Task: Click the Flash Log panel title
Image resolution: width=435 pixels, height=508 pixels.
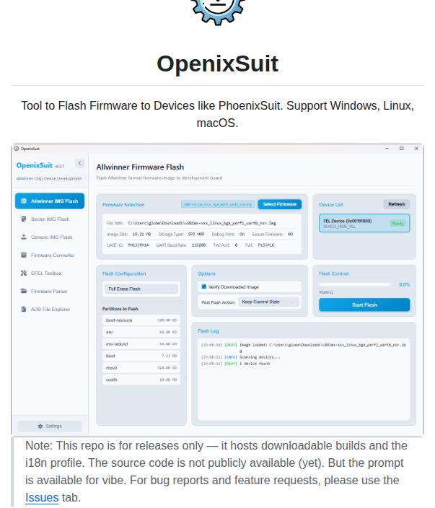Action: [208, 330]
